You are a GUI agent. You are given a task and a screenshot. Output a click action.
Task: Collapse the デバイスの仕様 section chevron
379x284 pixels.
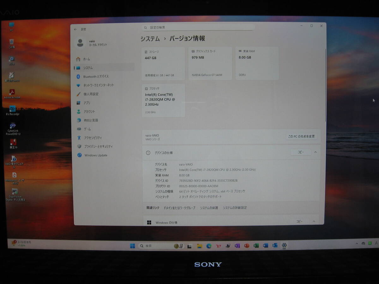click(x=316, y=152)
